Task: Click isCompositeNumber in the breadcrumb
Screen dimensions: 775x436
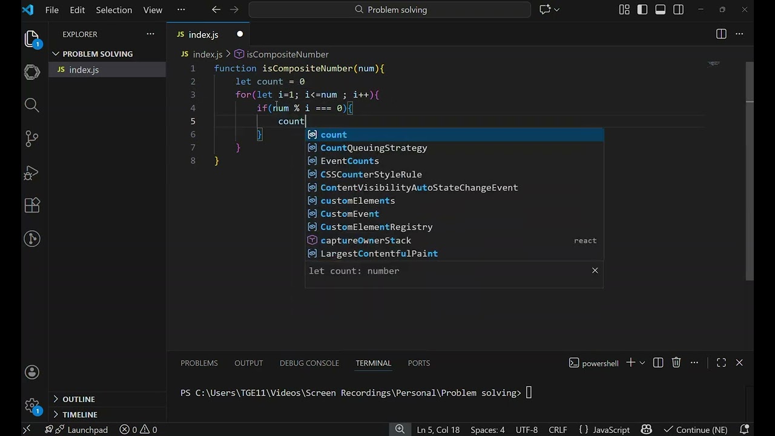Action: tap(288, 54)
